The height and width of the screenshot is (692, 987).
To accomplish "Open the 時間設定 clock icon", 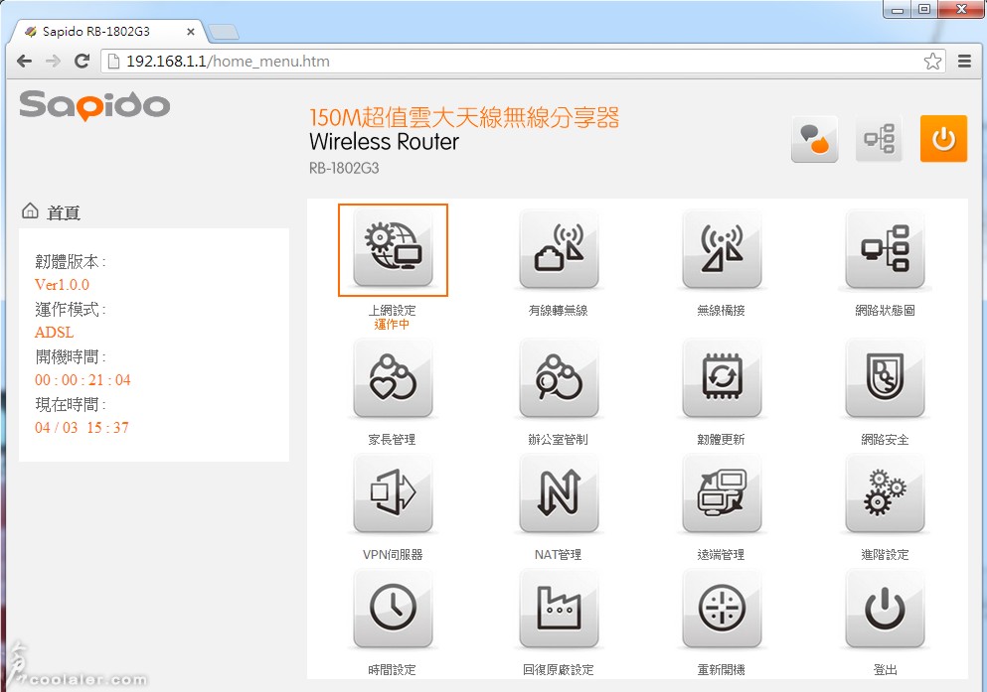I will click(393, 609).
